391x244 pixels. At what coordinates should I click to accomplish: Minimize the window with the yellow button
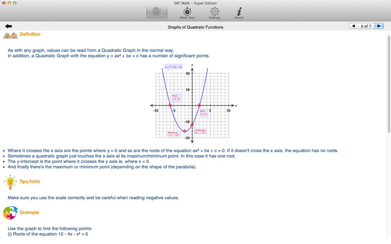(9, 3)
